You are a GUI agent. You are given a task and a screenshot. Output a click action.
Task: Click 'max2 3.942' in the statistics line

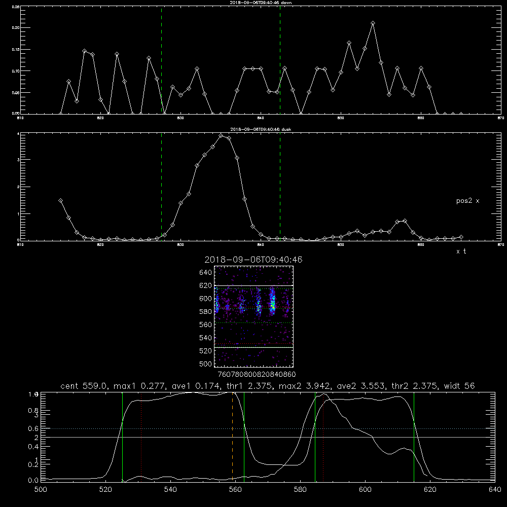(304, 386)
